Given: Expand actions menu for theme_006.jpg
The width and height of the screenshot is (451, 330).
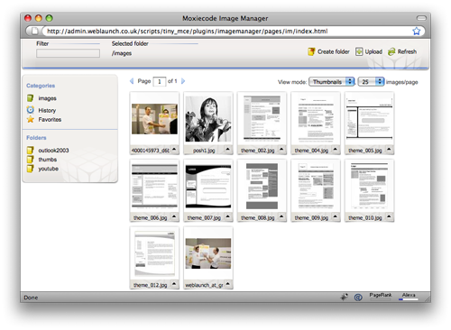Looking at the screenshot, I should click(x=174, y=216).
